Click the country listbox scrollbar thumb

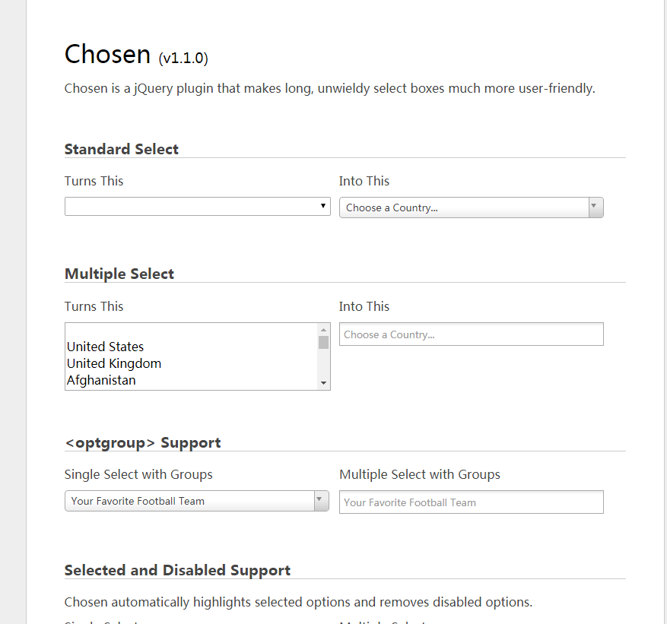[323, 342]
